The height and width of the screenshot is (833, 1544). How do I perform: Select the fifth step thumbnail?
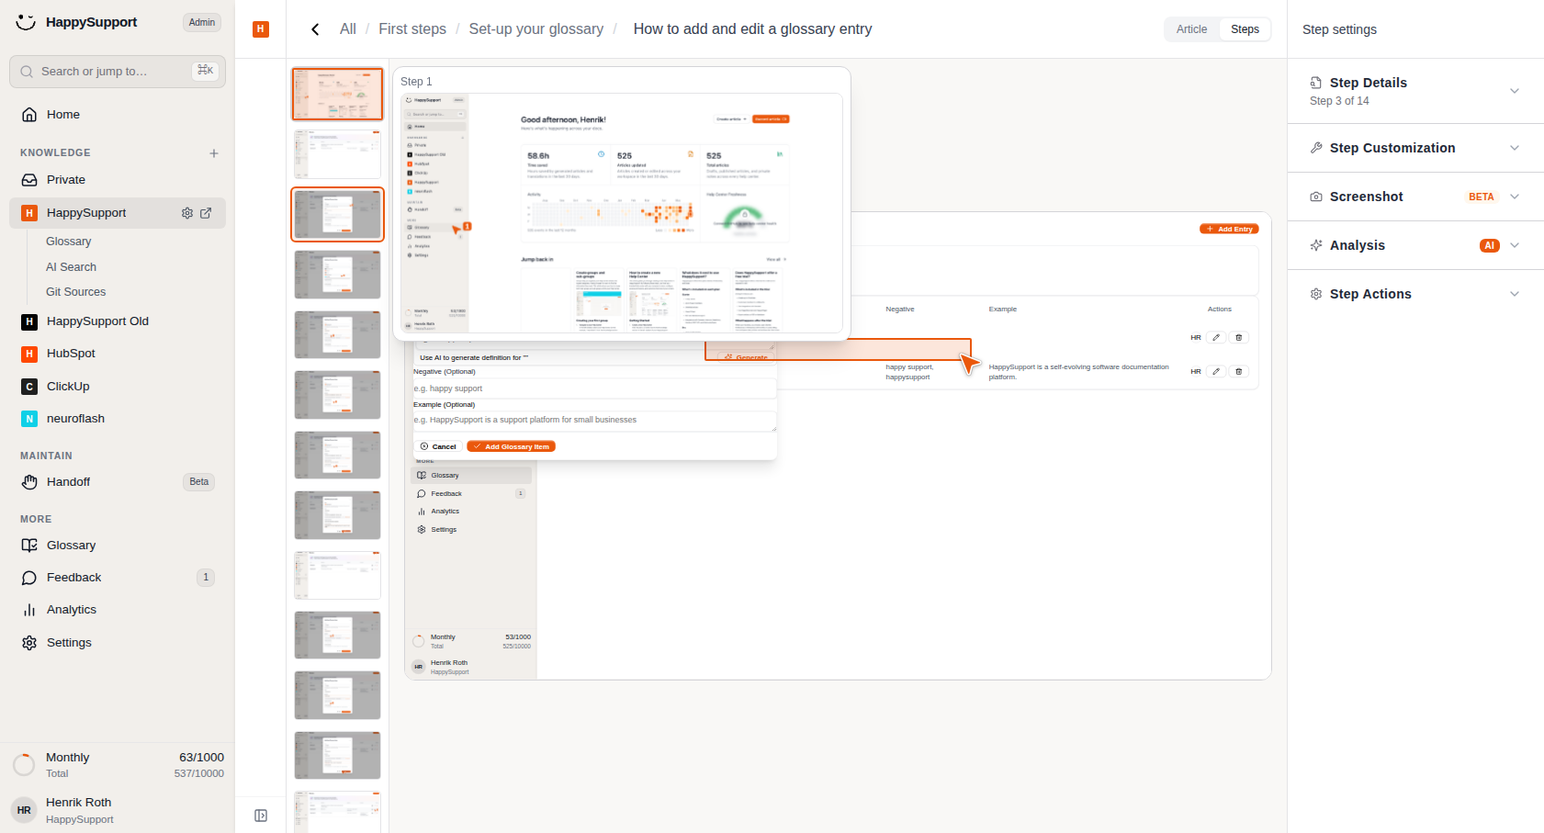(x=337, y=335)
